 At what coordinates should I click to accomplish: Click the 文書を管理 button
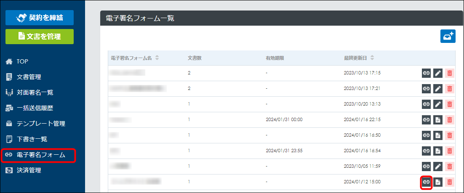[39, 36]
